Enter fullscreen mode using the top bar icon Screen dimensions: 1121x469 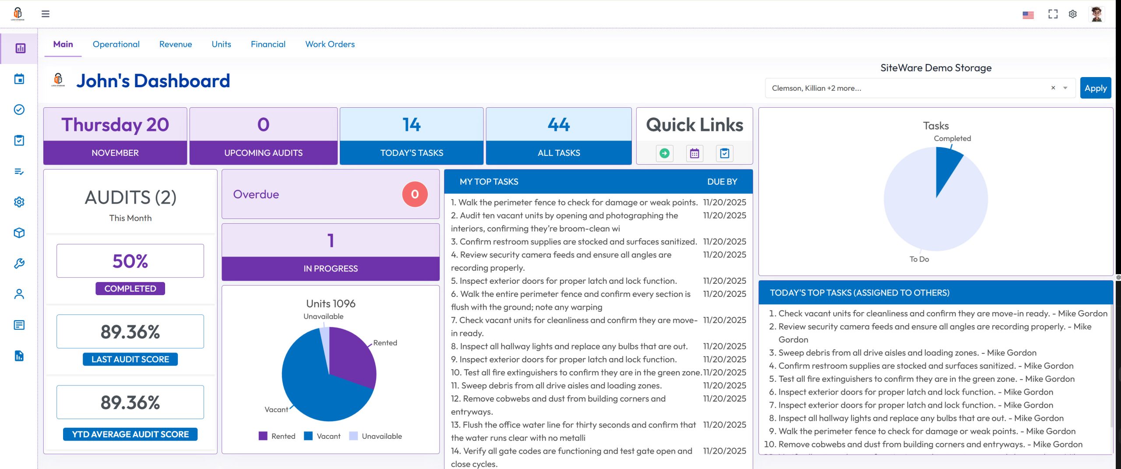point(1053,14)
